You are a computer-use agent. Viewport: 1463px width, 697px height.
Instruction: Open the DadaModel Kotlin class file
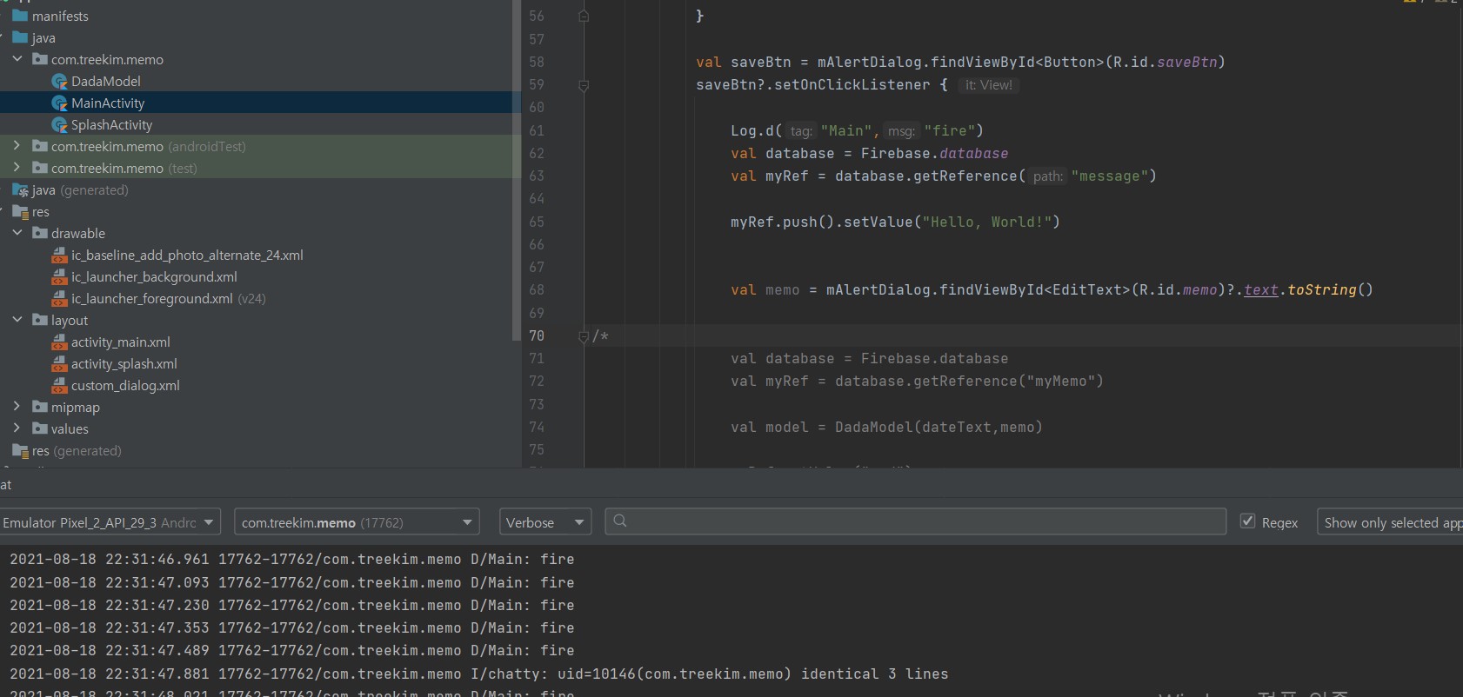(105, 81)
